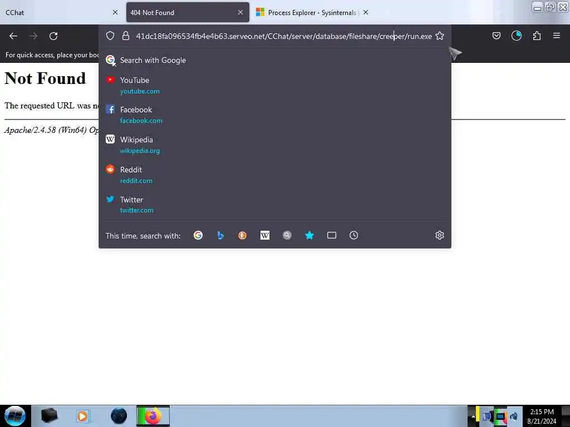This screenshot has height=427, width=570.
Task: Click inside the URL address field
Action: [283, 36]
